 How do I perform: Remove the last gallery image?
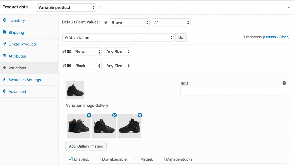click(x=140, y=115)
